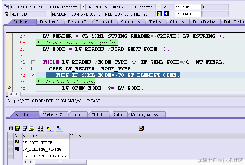
Task: Click the program document icon beside CL_CHTMLB_CONFIG_UTILITY
Action: coord(7,7)
